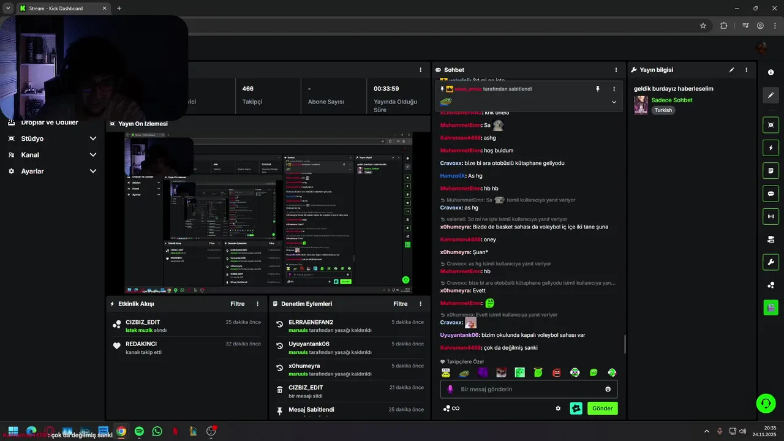Open chat settings gear icon
The height and width of the screenshot is (441, 784).
(558, 409)
